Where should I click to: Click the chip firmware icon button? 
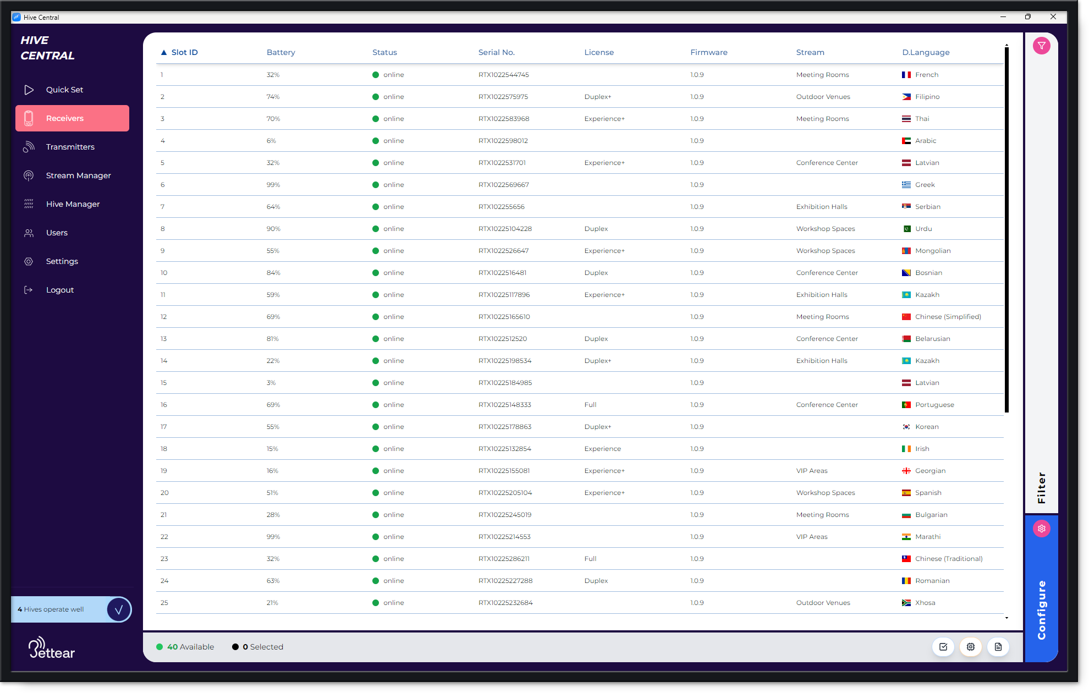click(971, 647)
